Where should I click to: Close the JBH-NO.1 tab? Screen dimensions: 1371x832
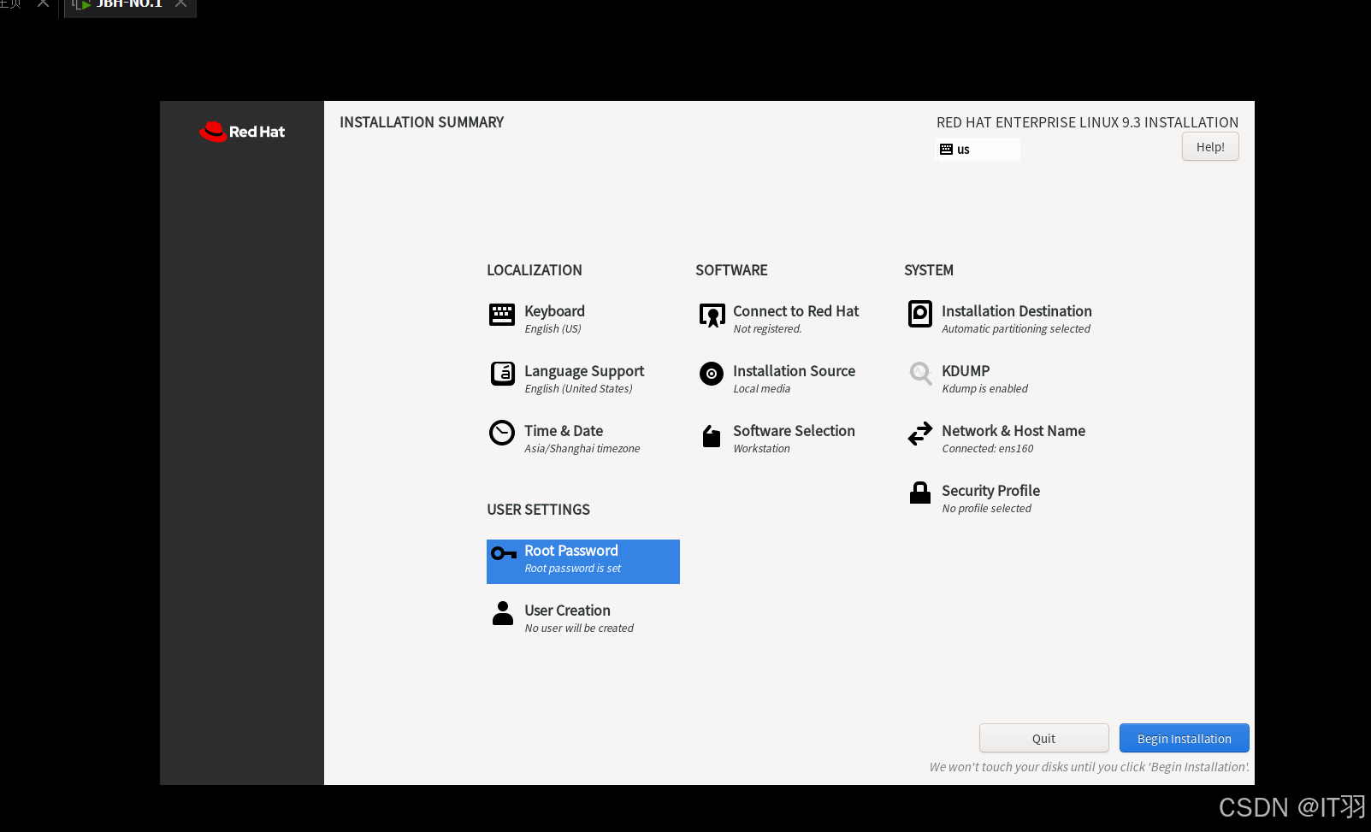coord(180,3)
